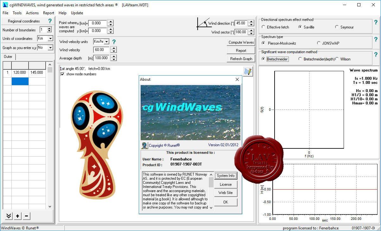The width and height of the screenshot is (381, 231).
Task: Click the wind direction angle diagram icon
Action: tap(202, 23)
